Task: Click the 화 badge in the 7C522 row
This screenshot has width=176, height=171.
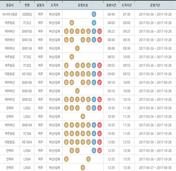Action: pyautogui.click(x=72, y=23)
